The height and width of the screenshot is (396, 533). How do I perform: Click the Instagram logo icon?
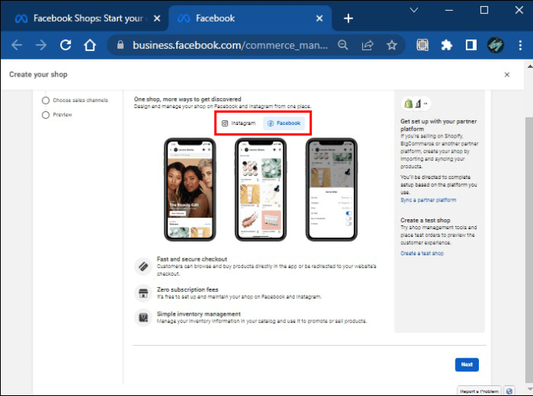click(225, 124)
